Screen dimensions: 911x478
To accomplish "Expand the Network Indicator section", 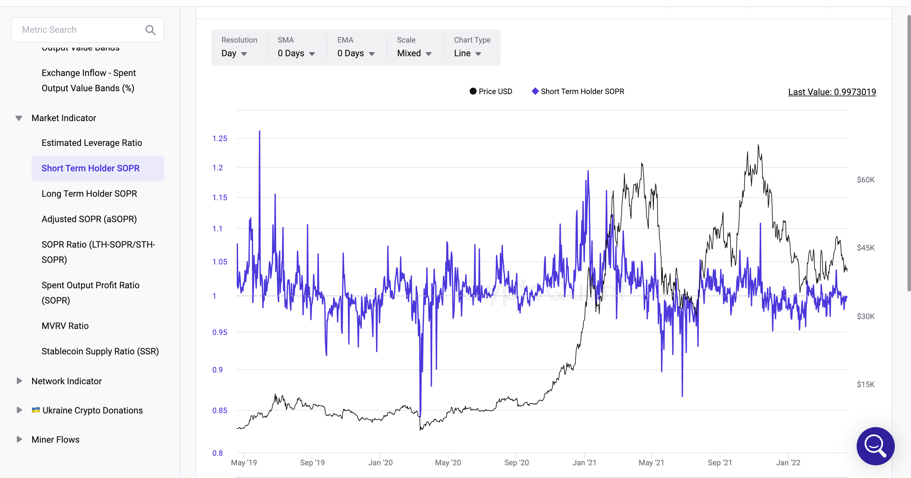I will 19,381.
